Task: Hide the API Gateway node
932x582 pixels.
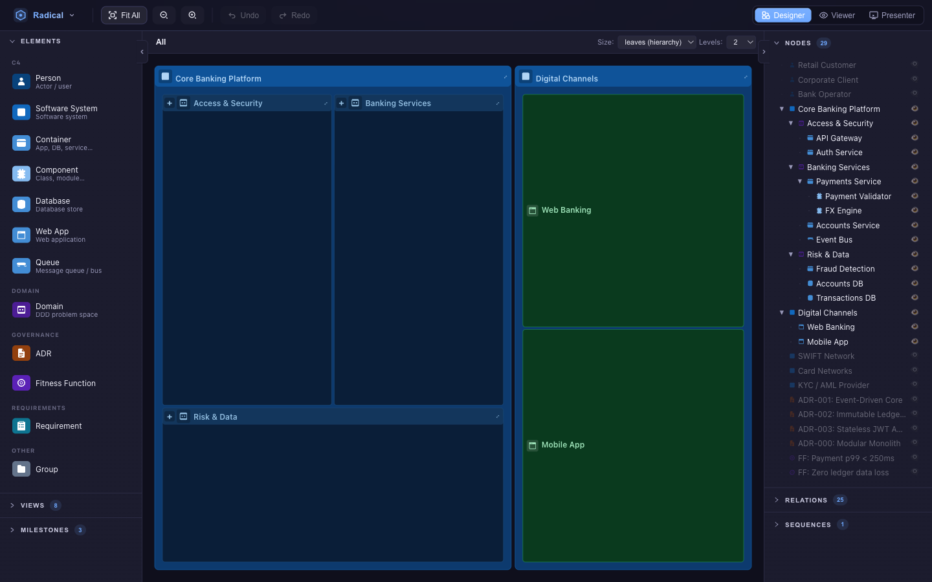Action: point(915,138)
